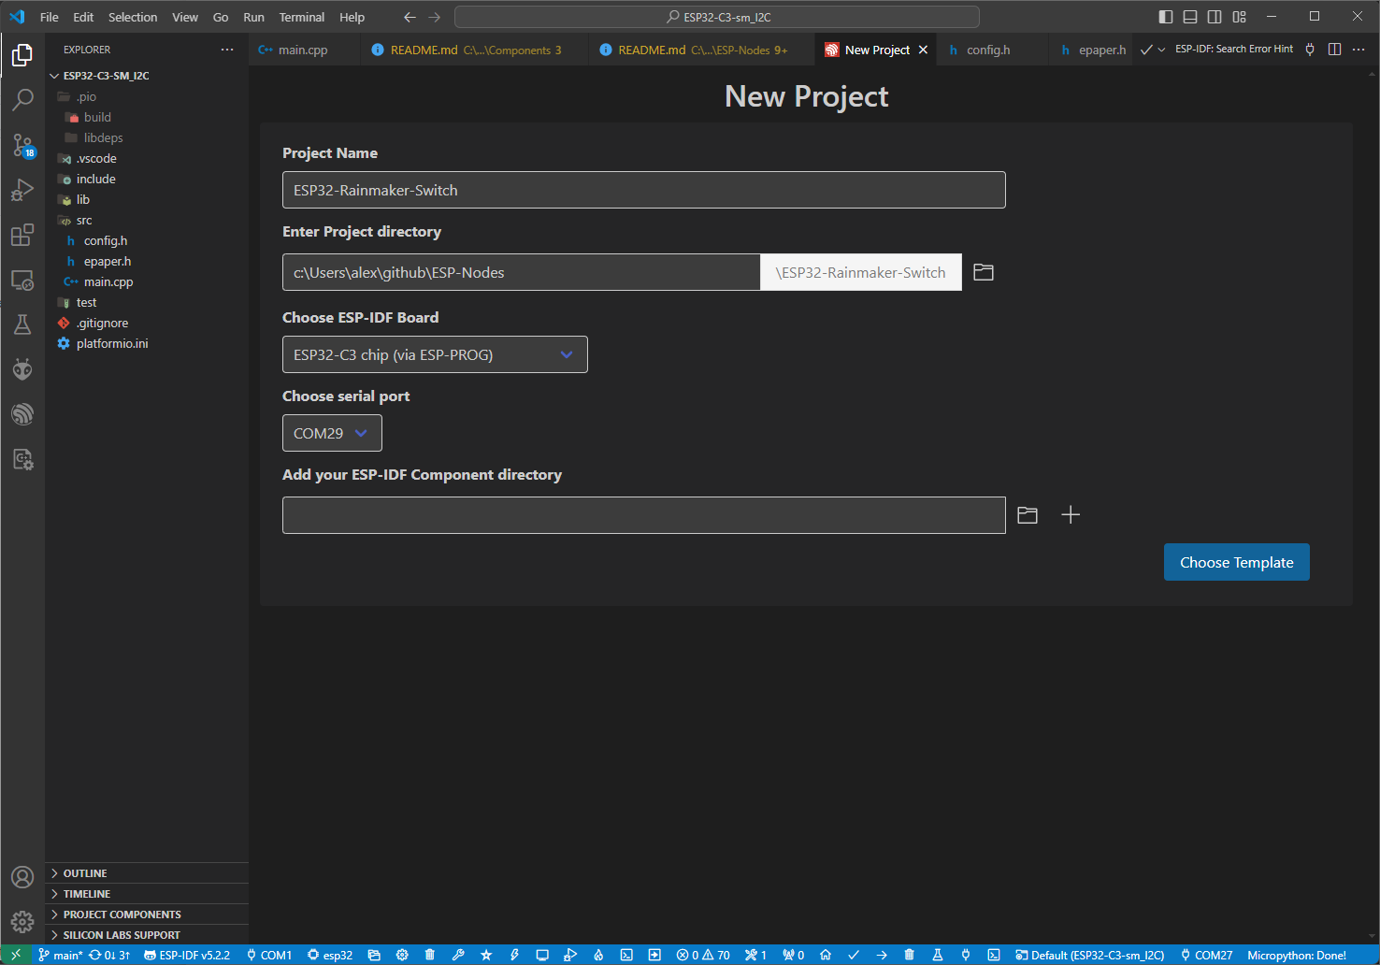The height and width of the screenshot is (965, 1380).
Task: Click the project directory path input
Action: pos(522,272)
